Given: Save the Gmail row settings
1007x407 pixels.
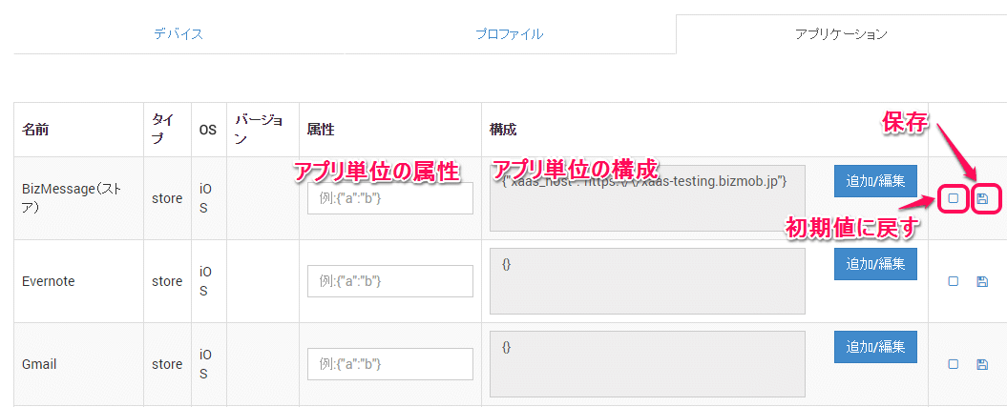Looking at the screenshot, I should pos(982,364).
